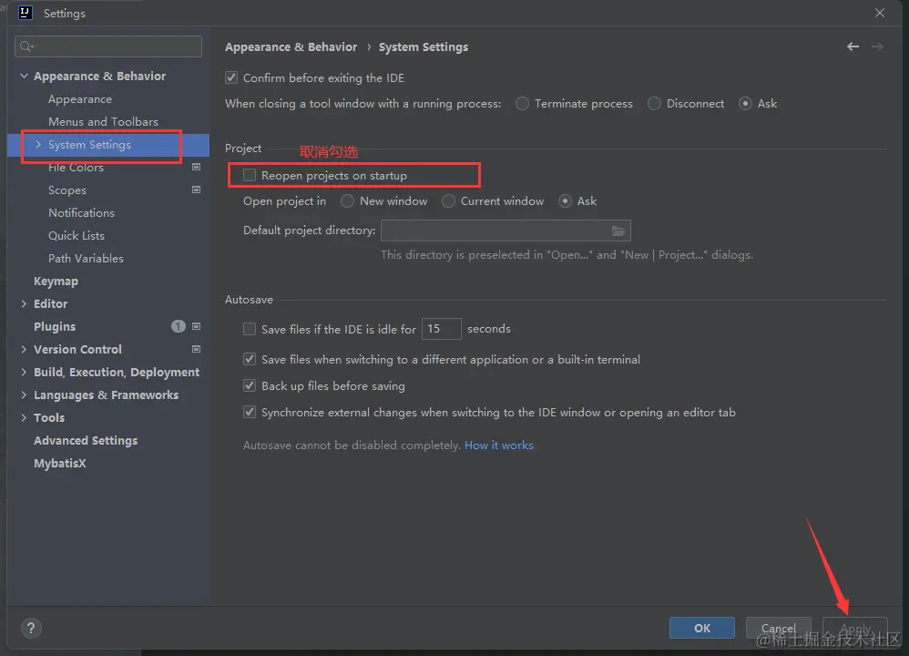This screenshot has width=909, height=656.
Task: Open Notifications settings
Action: tap(82, 213)
